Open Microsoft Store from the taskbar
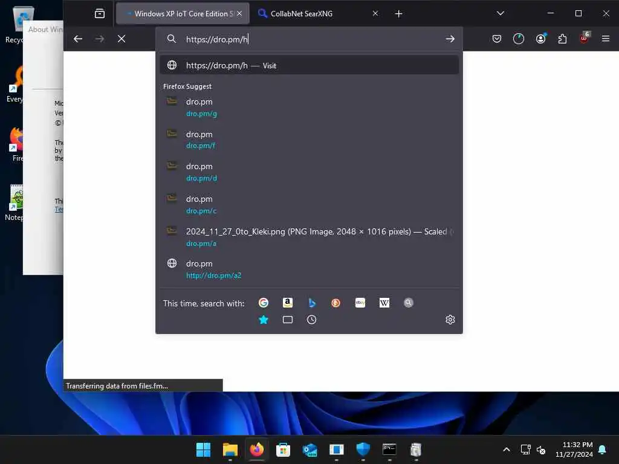The height and width of the screenshot is (464, 619). click(283, 449)
